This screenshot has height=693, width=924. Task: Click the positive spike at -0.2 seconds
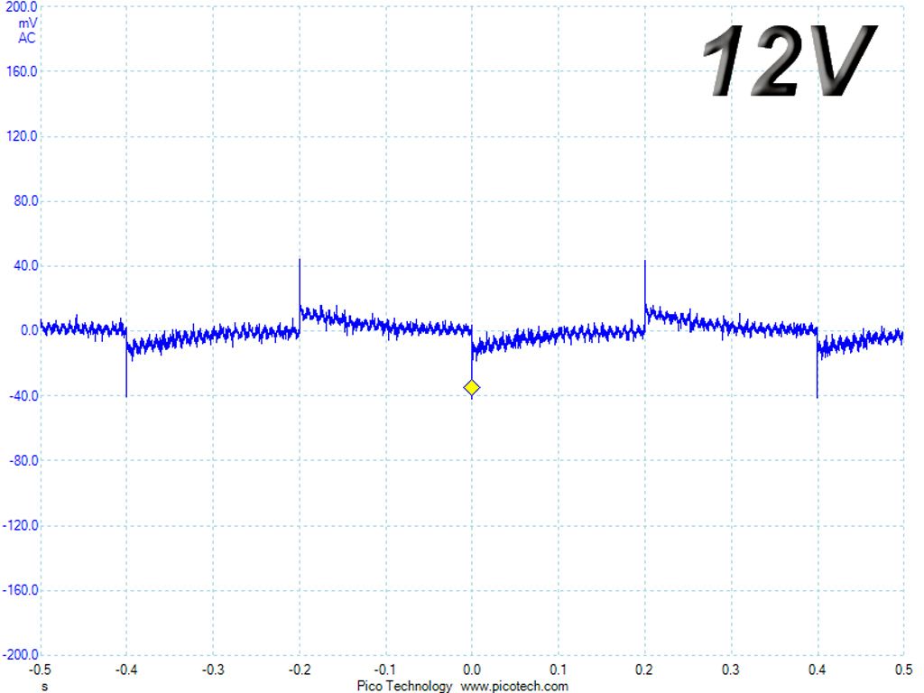[x=300, y=282]
